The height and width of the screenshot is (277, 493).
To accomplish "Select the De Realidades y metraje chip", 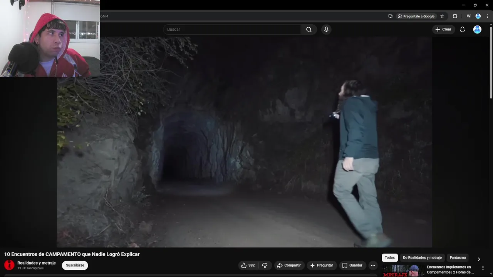I will 422,258.
